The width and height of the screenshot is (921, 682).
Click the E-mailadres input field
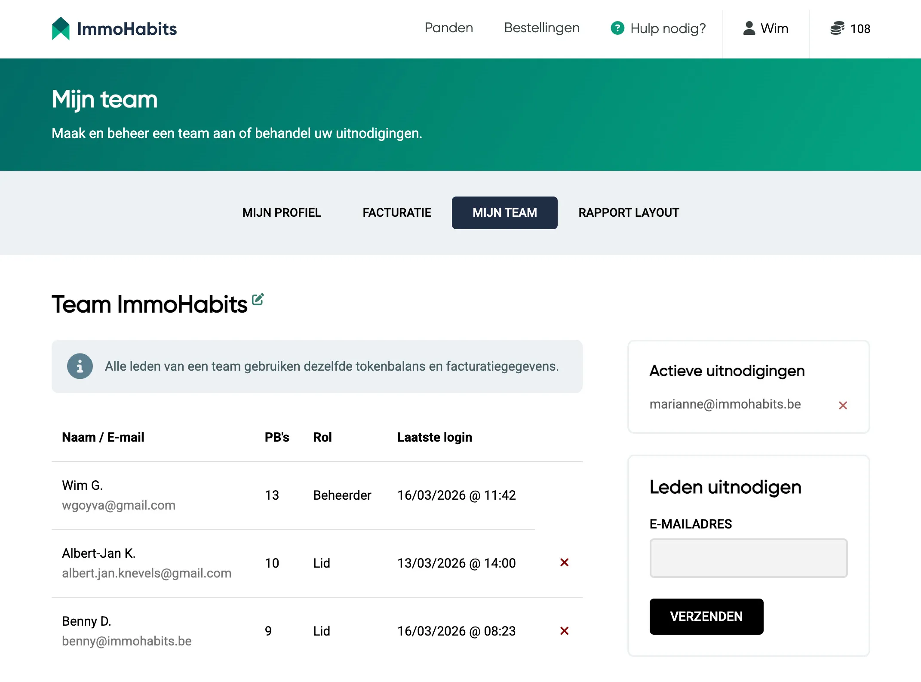tap(748, 558)
